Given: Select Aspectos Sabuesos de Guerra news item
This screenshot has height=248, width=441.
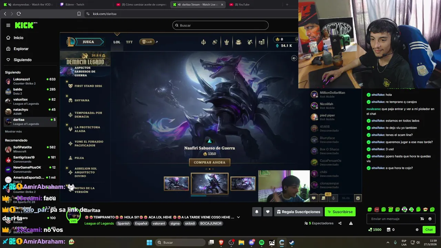Looking at the screenshot, I should click(85, 71).
